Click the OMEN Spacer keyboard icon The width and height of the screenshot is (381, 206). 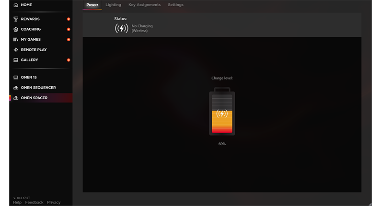(16, 98)
